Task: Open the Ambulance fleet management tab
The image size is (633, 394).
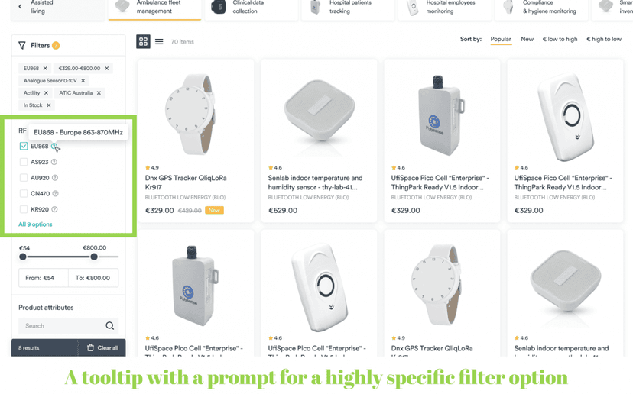Action: [x=154, y=8]
